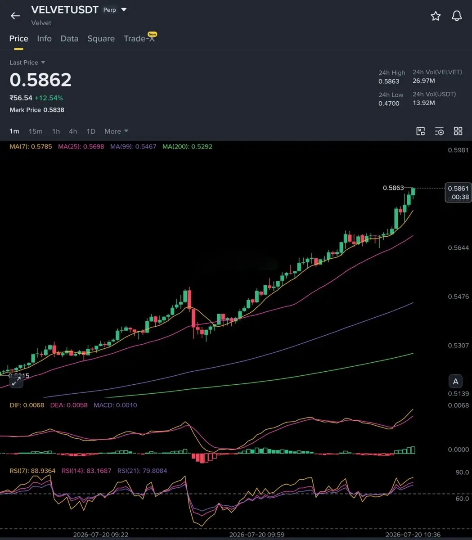472x540 pixels.
Task: Toggle auto scale with the A button
Action: point(455,382)
